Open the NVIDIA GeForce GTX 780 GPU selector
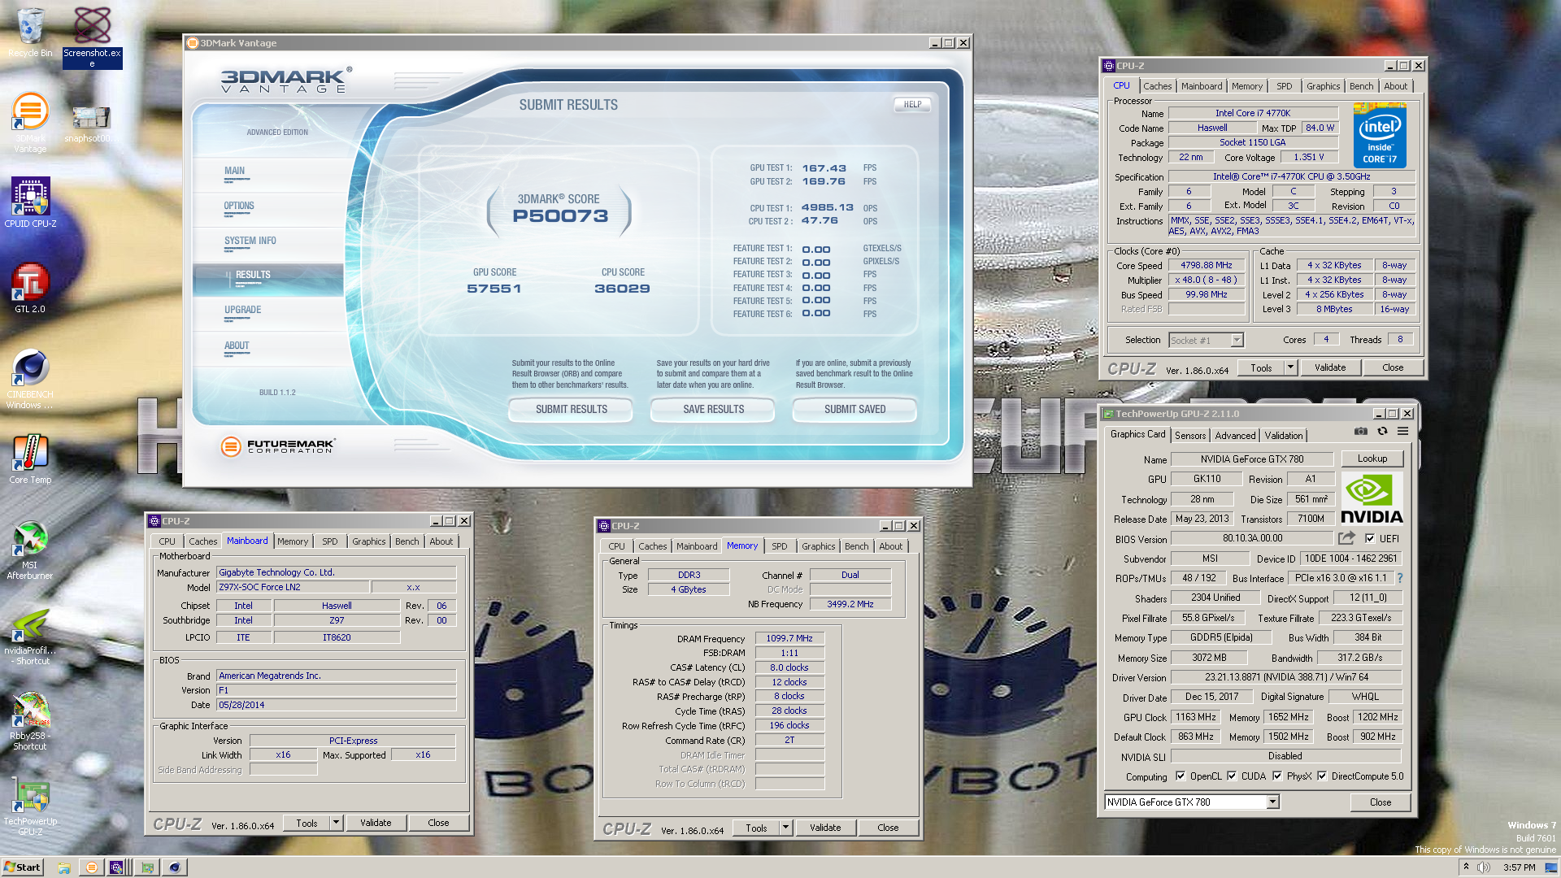 1192,802
